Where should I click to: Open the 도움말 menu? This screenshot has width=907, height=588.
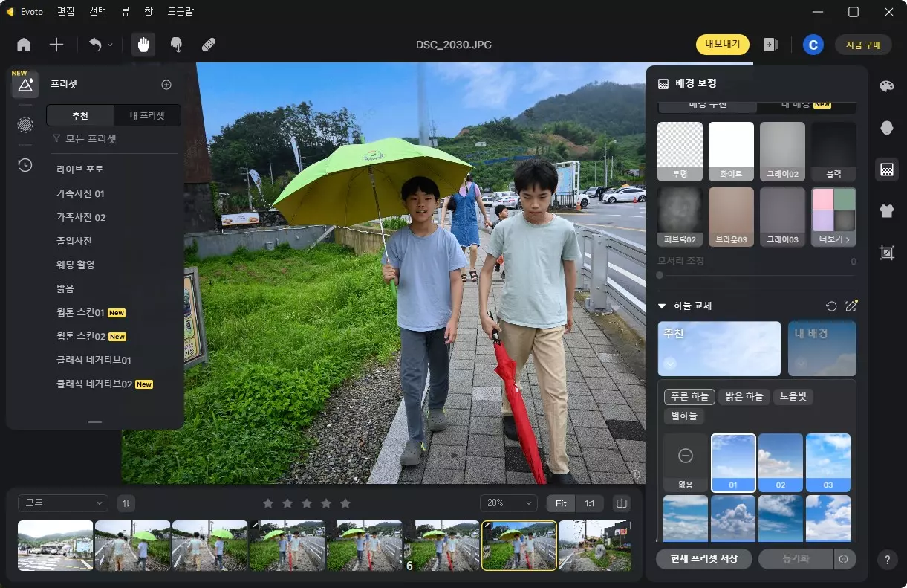pos(179,12)
